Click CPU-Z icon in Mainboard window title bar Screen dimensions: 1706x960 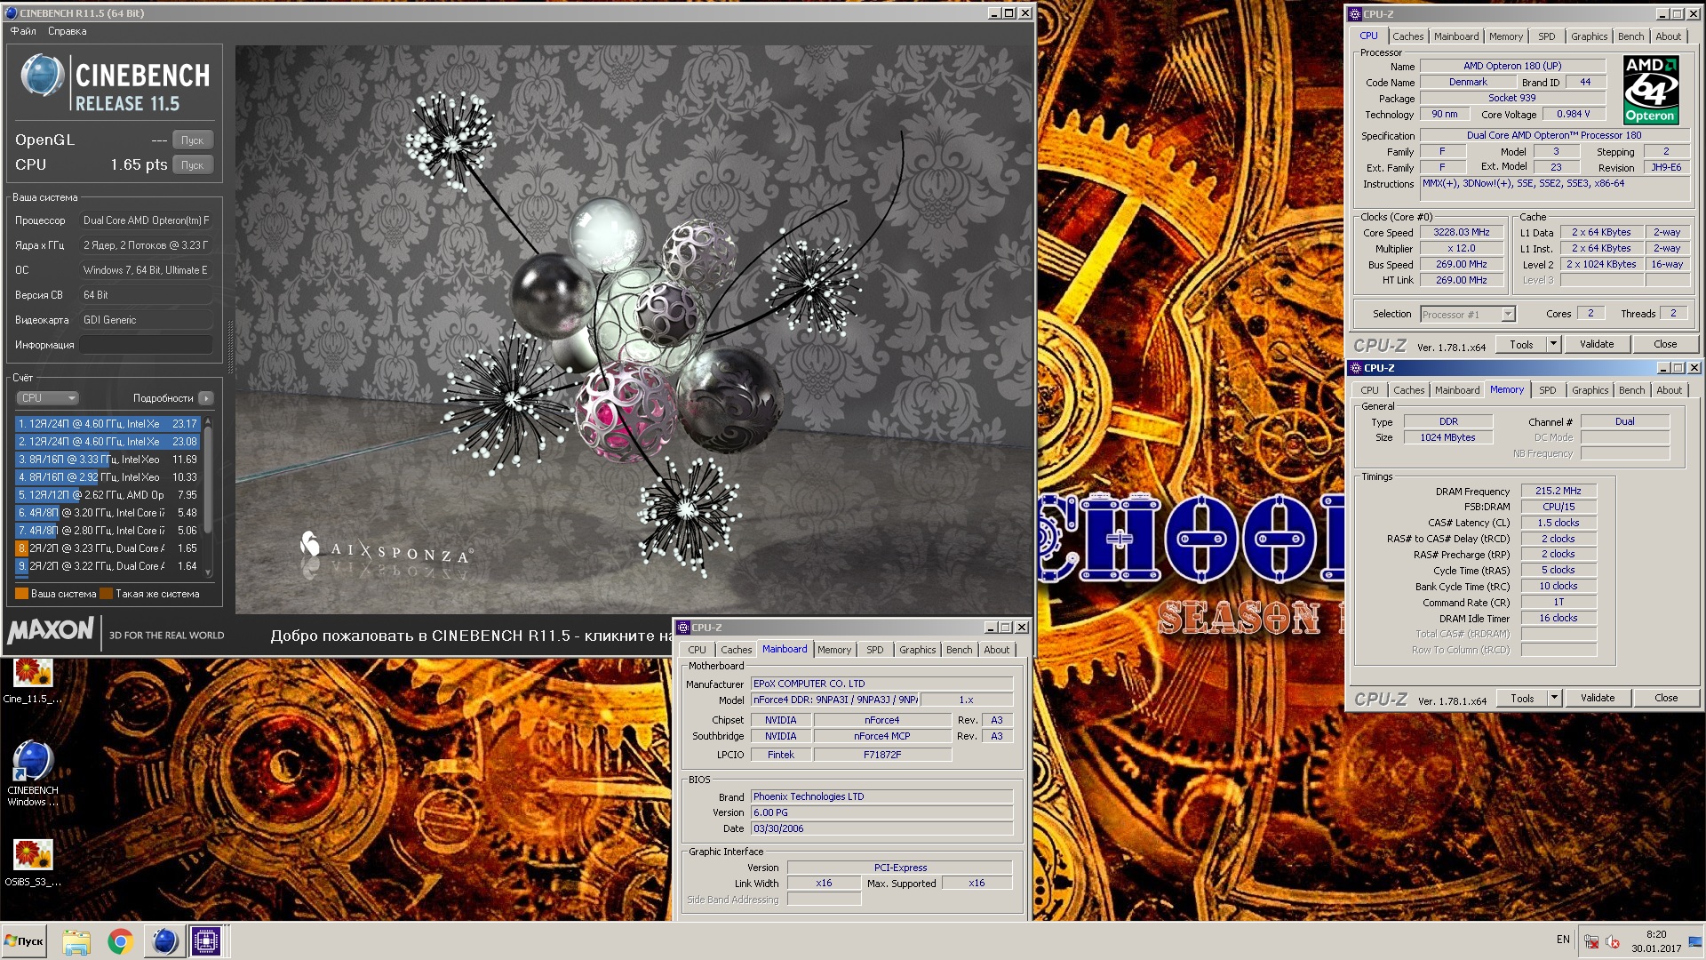[683, 628]
